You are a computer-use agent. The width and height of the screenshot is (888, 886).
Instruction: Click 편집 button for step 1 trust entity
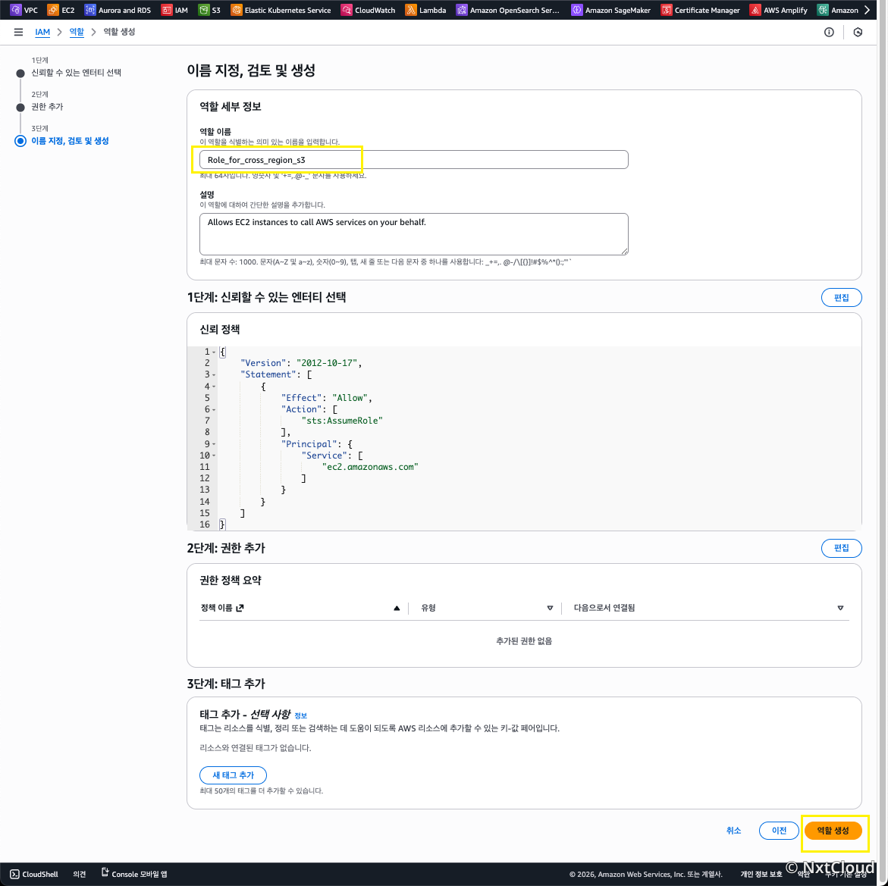pyautogui.click(x=841, y=298)
